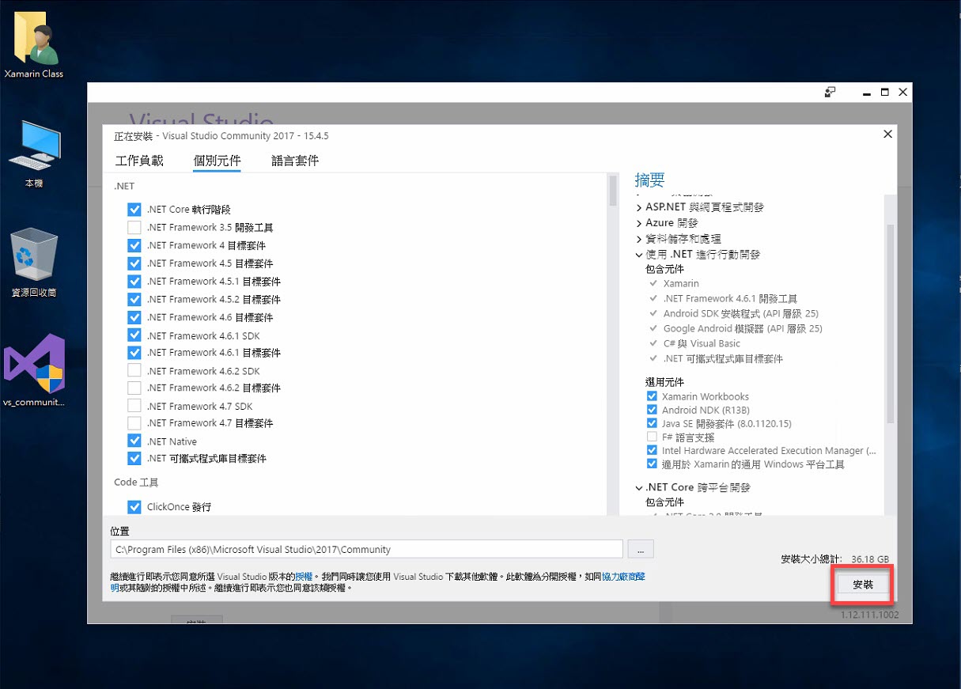961x689 pixels.
Task: Uncheck Android NDK (R13B) optional component
Action: point(652,410)
